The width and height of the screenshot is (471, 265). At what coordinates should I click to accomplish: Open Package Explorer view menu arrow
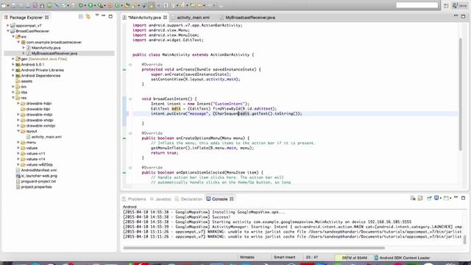(x=96, y=15)
